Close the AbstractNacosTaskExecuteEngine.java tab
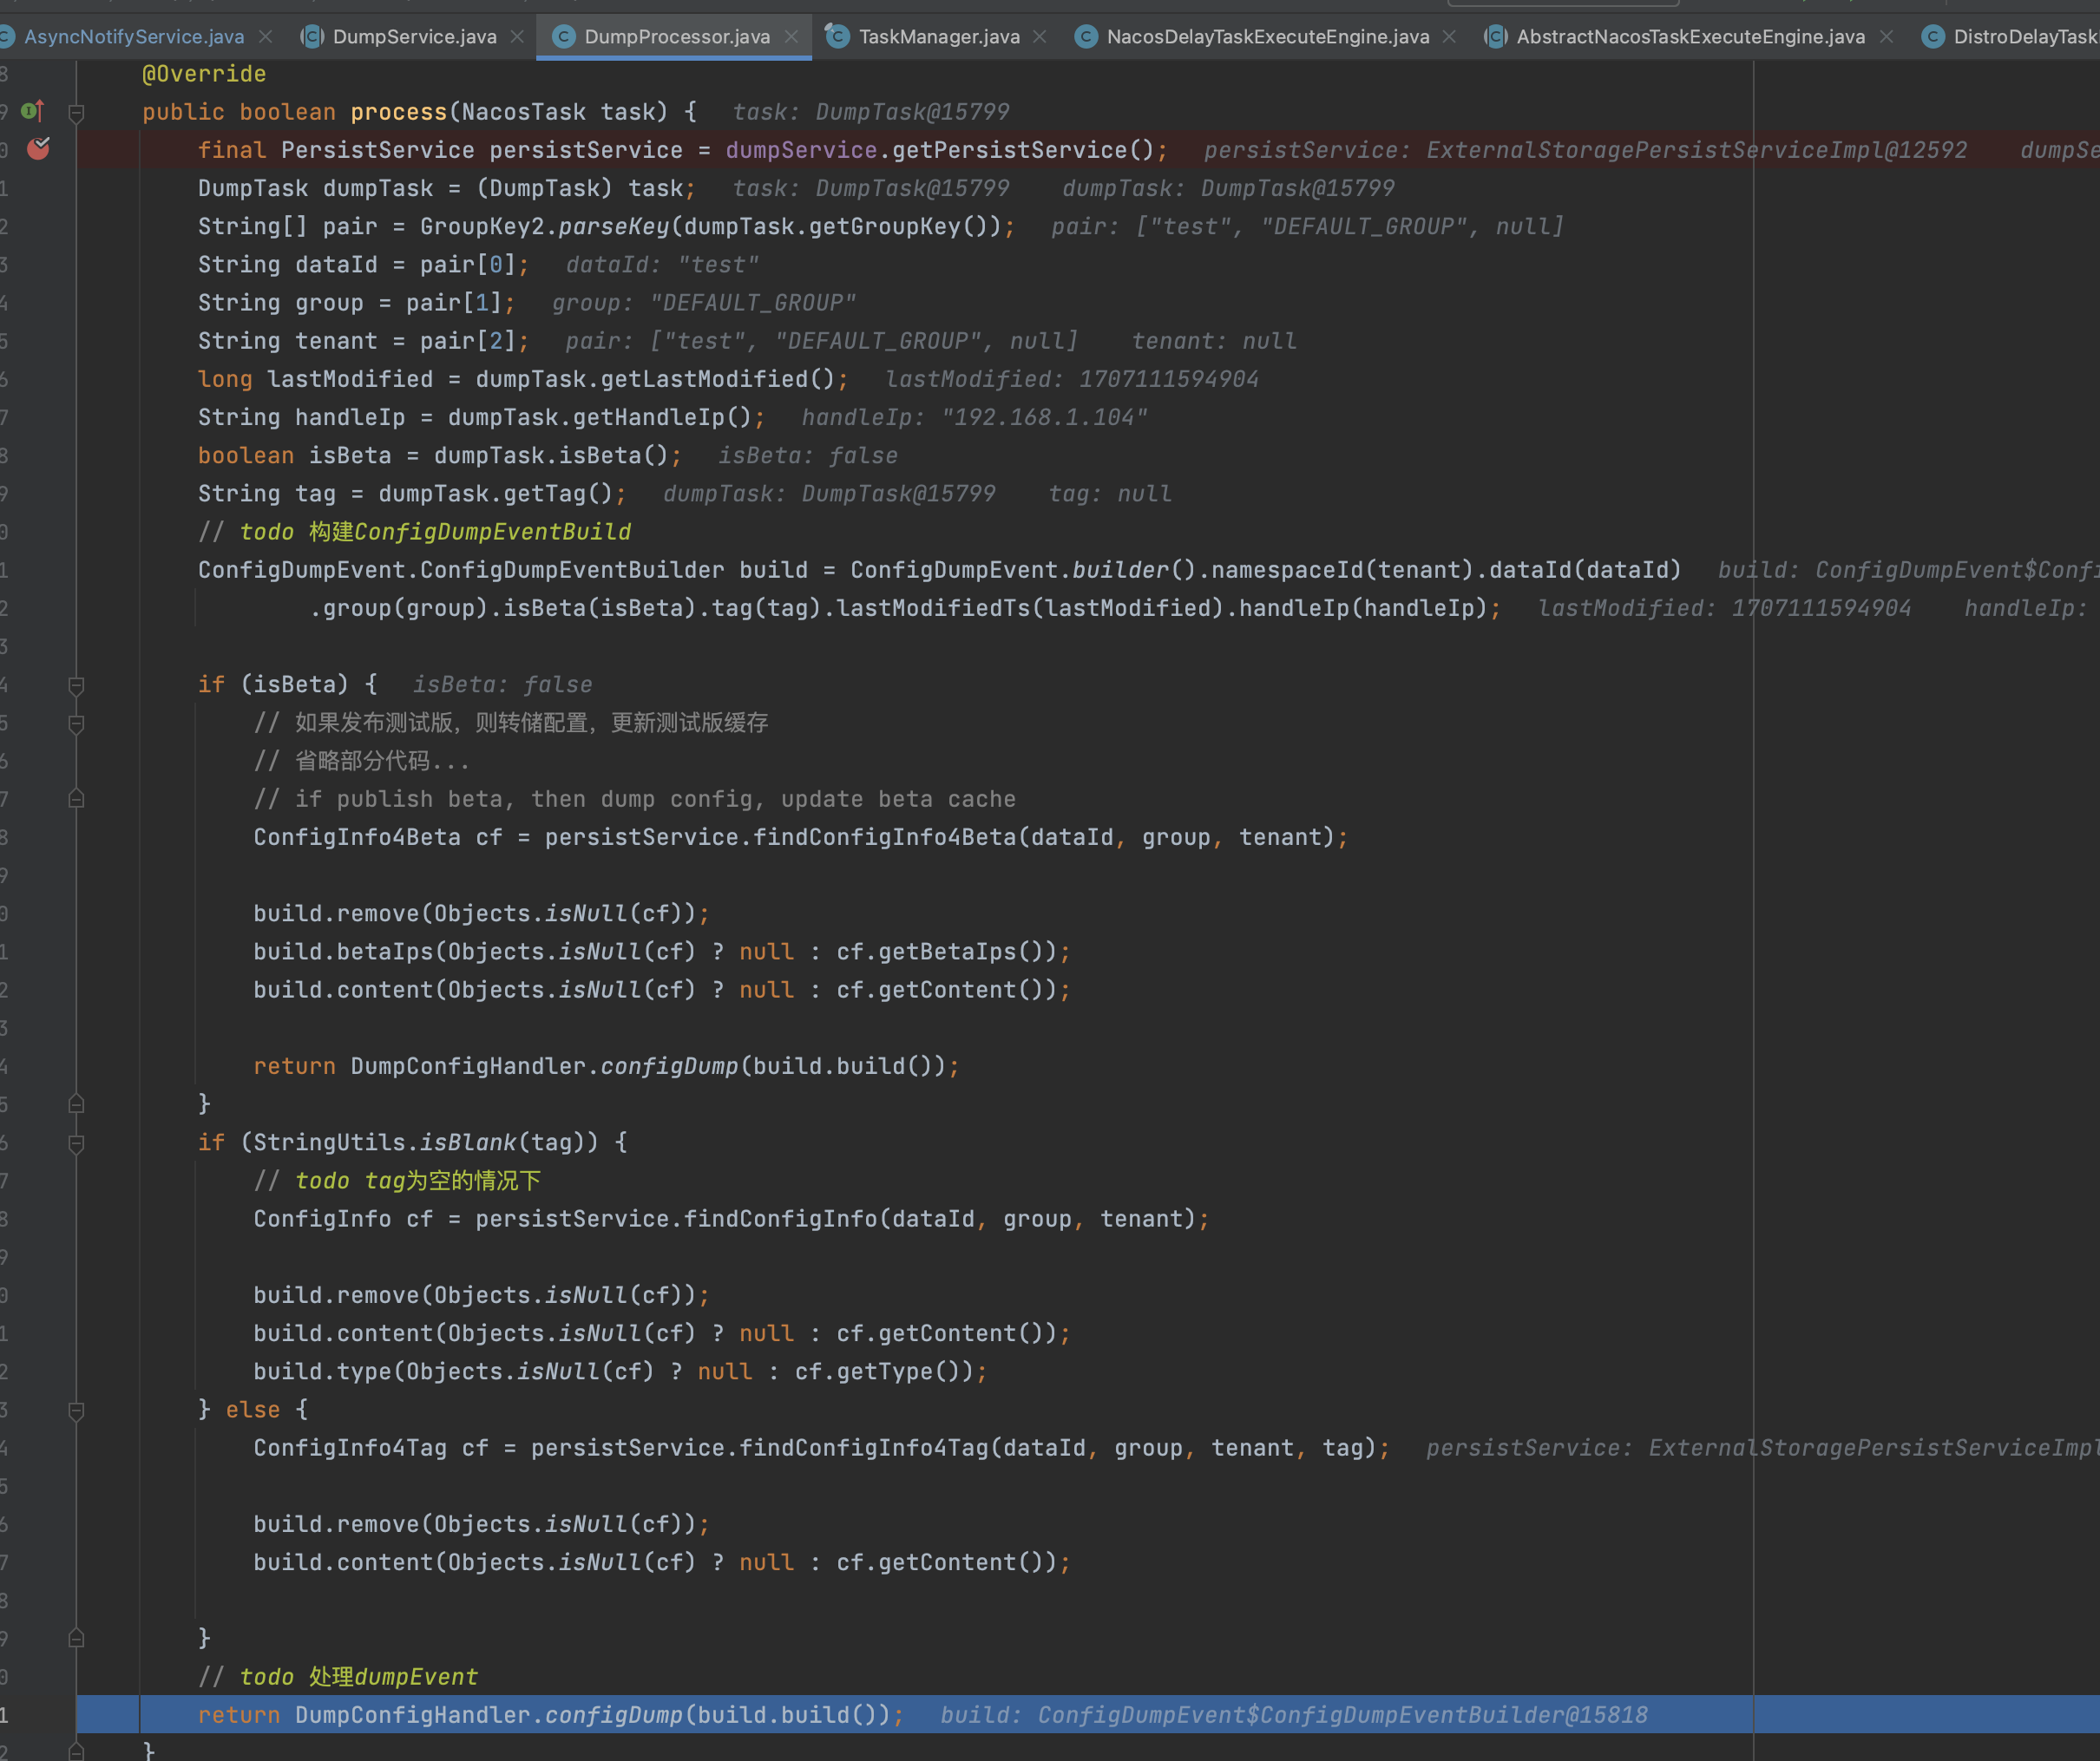 [x=1886, y=37]
